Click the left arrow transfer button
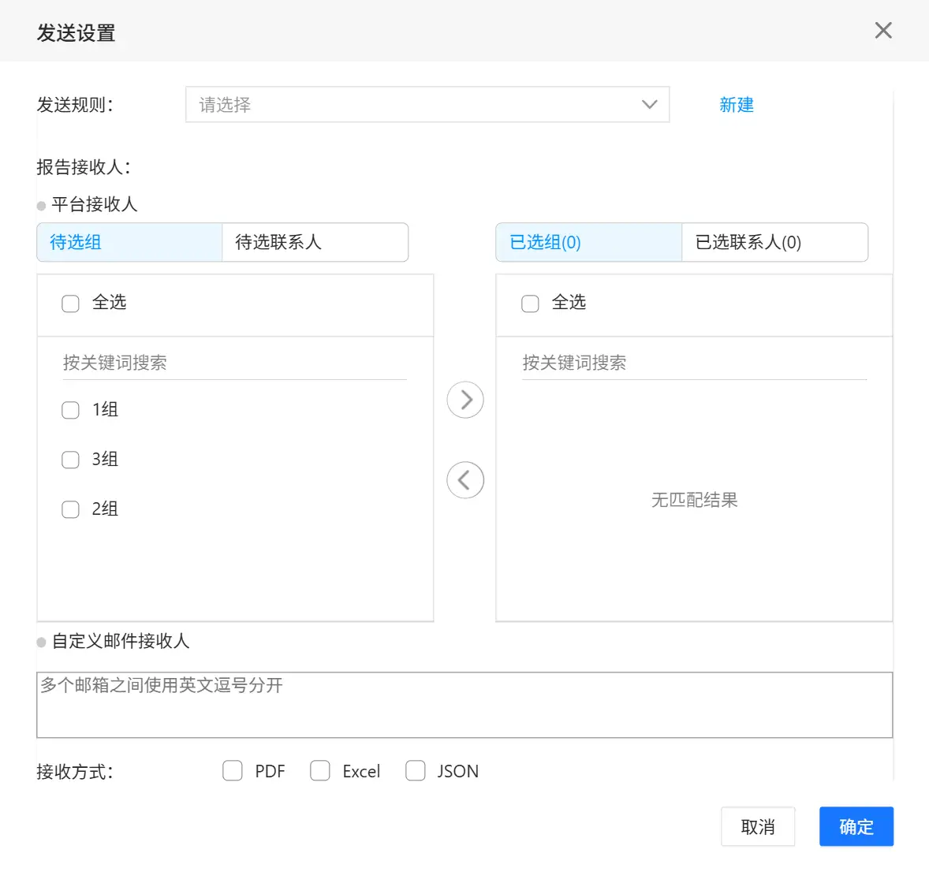This screenshot has height=883, width=929. click(465, 480)
